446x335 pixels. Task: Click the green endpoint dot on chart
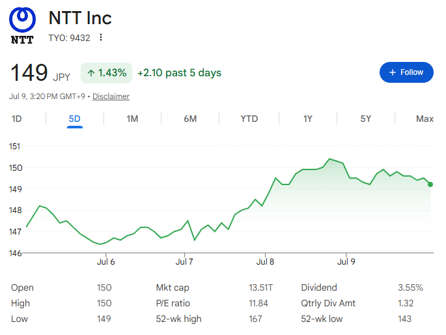(430, 184)
